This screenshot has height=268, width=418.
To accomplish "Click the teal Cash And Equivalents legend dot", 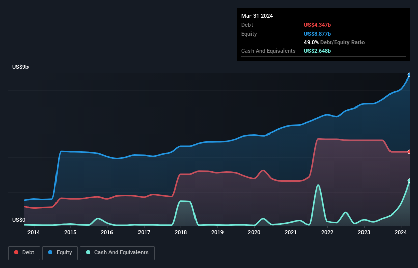I will coord(88,252).
